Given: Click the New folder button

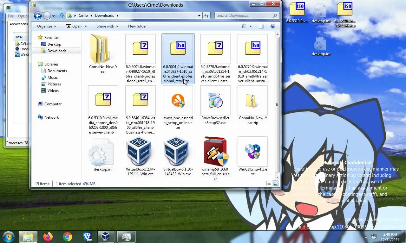Looking at the screenshot, I should (137, 26).
